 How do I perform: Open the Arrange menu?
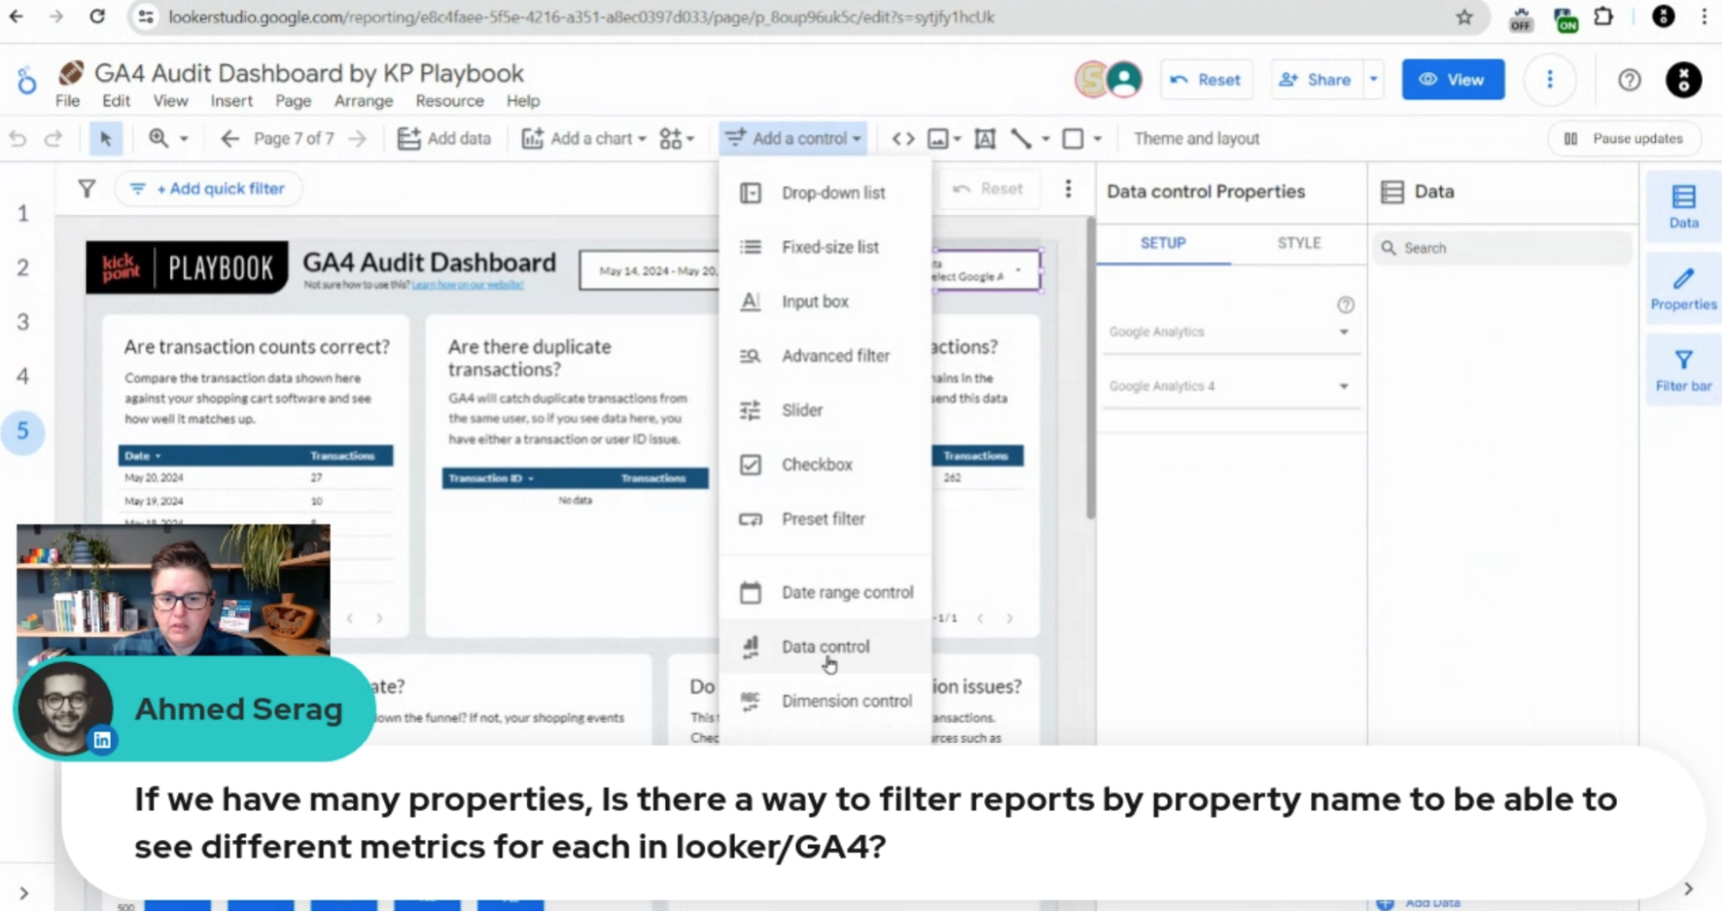coord(364,101)
